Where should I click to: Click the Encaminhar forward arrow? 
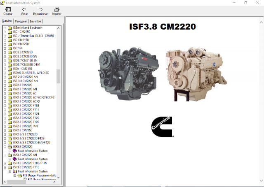click(x=40, y=9)
